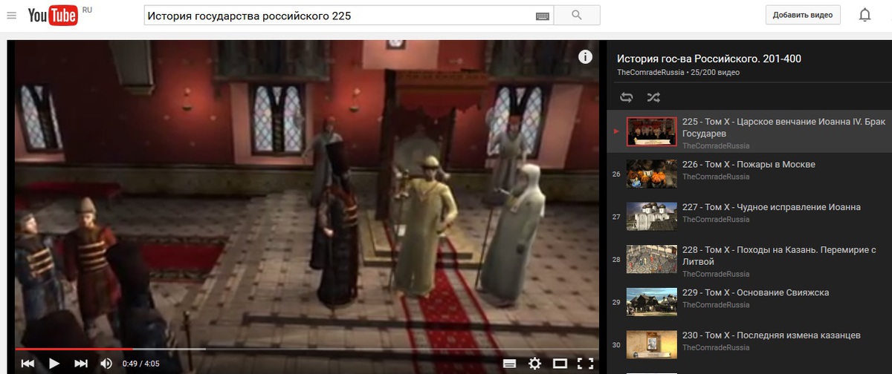Image resolution: width=892 pixels, height=374 pixels.
Task: Select video 227 'Чудное исправление Иоанна'
Action: [749, 217]
